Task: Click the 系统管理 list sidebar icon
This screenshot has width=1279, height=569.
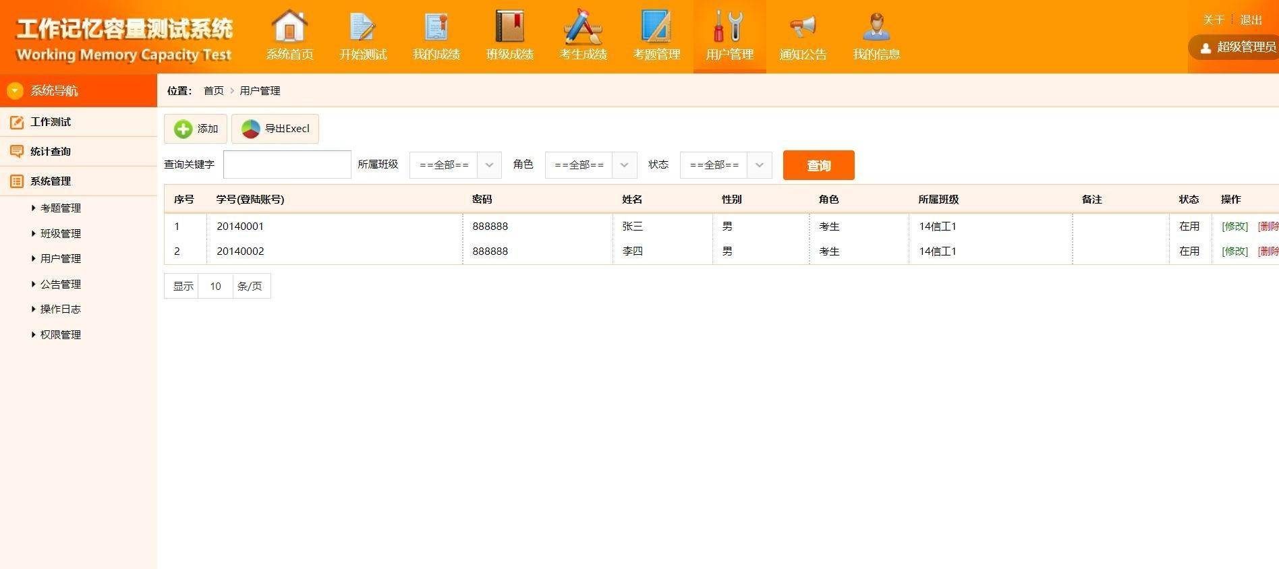Action: pos(17,181)
